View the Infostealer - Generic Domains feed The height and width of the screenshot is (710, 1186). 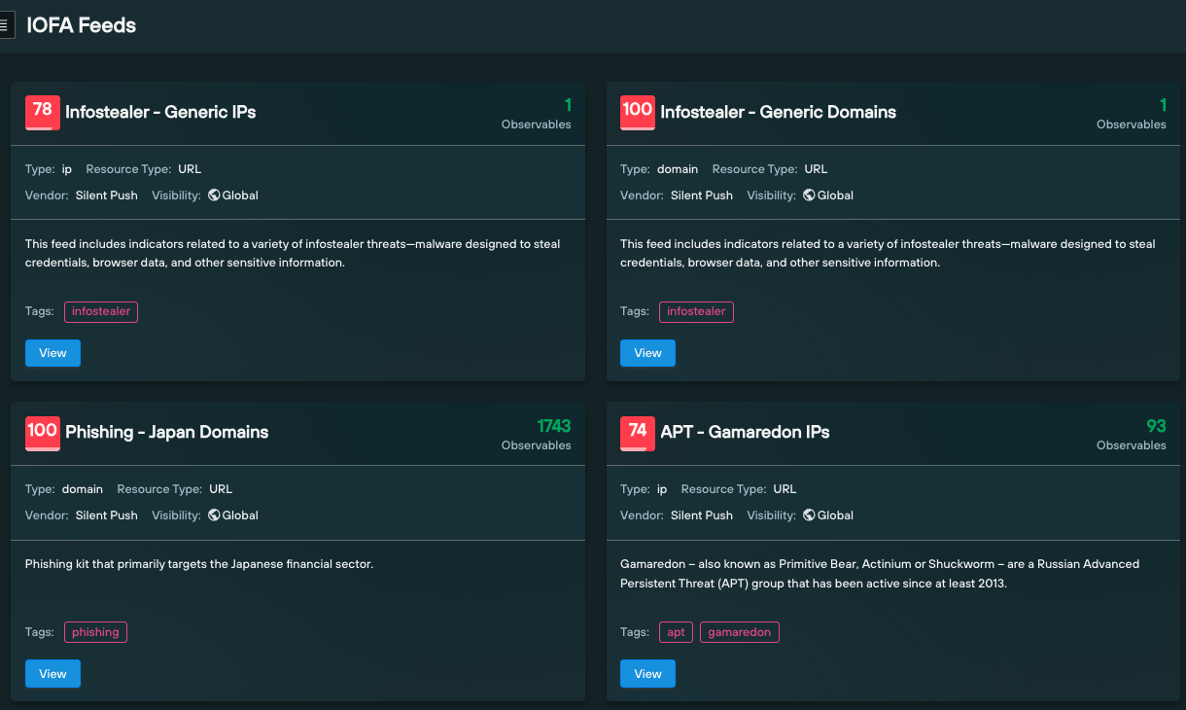[647, 353]
